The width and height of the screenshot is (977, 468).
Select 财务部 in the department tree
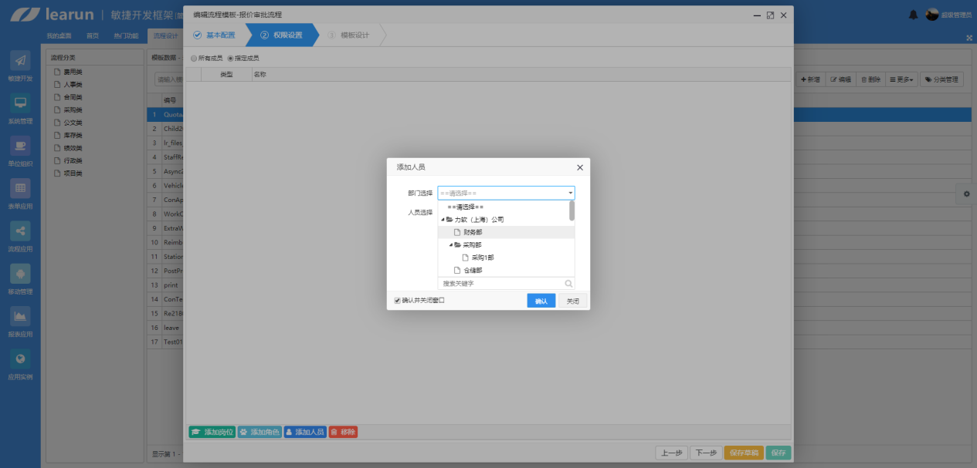pos(506,232)
